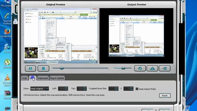Click the Left value input field

[61, 88]
